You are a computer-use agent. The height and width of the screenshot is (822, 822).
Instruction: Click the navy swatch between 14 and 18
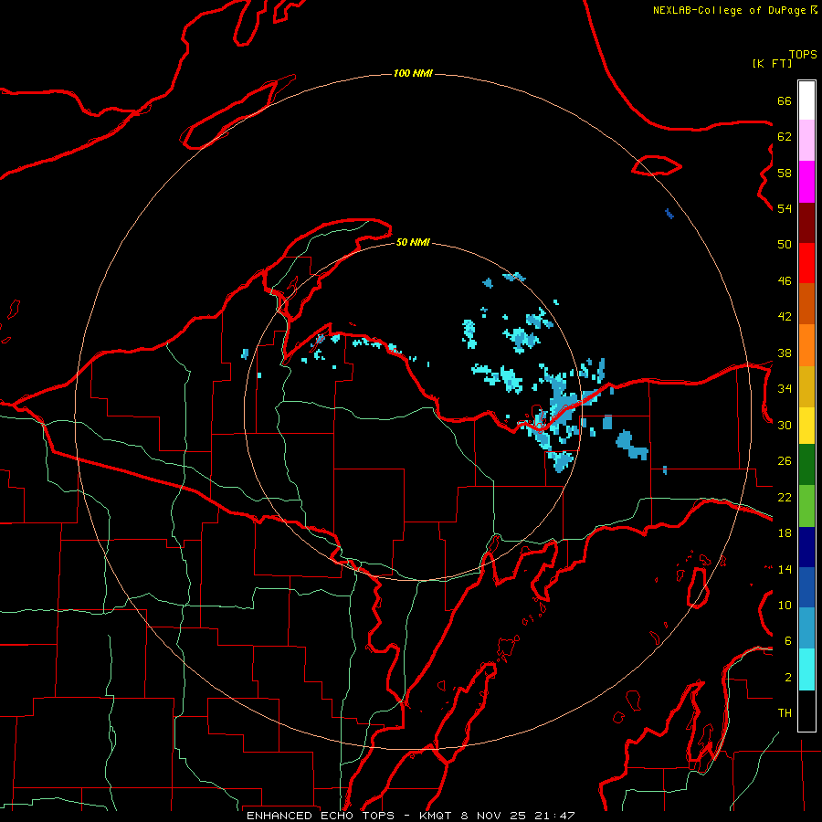click(x=806, y=547)
